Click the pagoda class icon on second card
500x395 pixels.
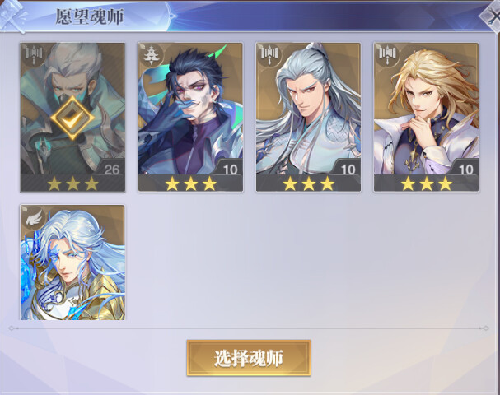[x=150, y=54]
